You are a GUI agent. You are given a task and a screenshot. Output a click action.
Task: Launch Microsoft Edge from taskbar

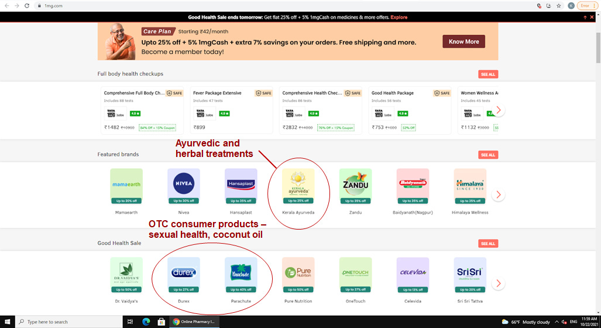(146, 322)
